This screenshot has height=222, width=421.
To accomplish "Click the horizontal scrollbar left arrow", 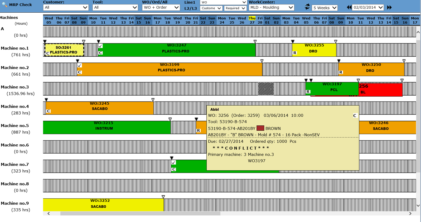I will [49, 214].
